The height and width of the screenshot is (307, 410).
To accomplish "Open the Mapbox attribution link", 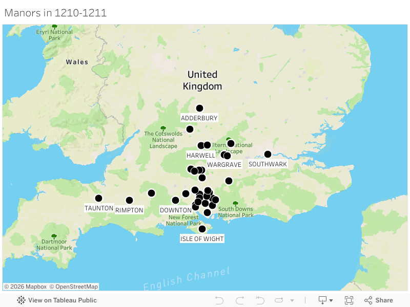I will [26, 287].
